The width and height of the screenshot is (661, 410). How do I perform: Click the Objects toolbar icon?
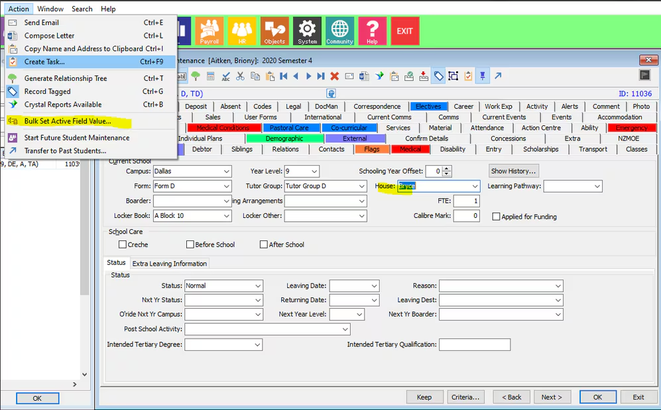tap(274, 31)
